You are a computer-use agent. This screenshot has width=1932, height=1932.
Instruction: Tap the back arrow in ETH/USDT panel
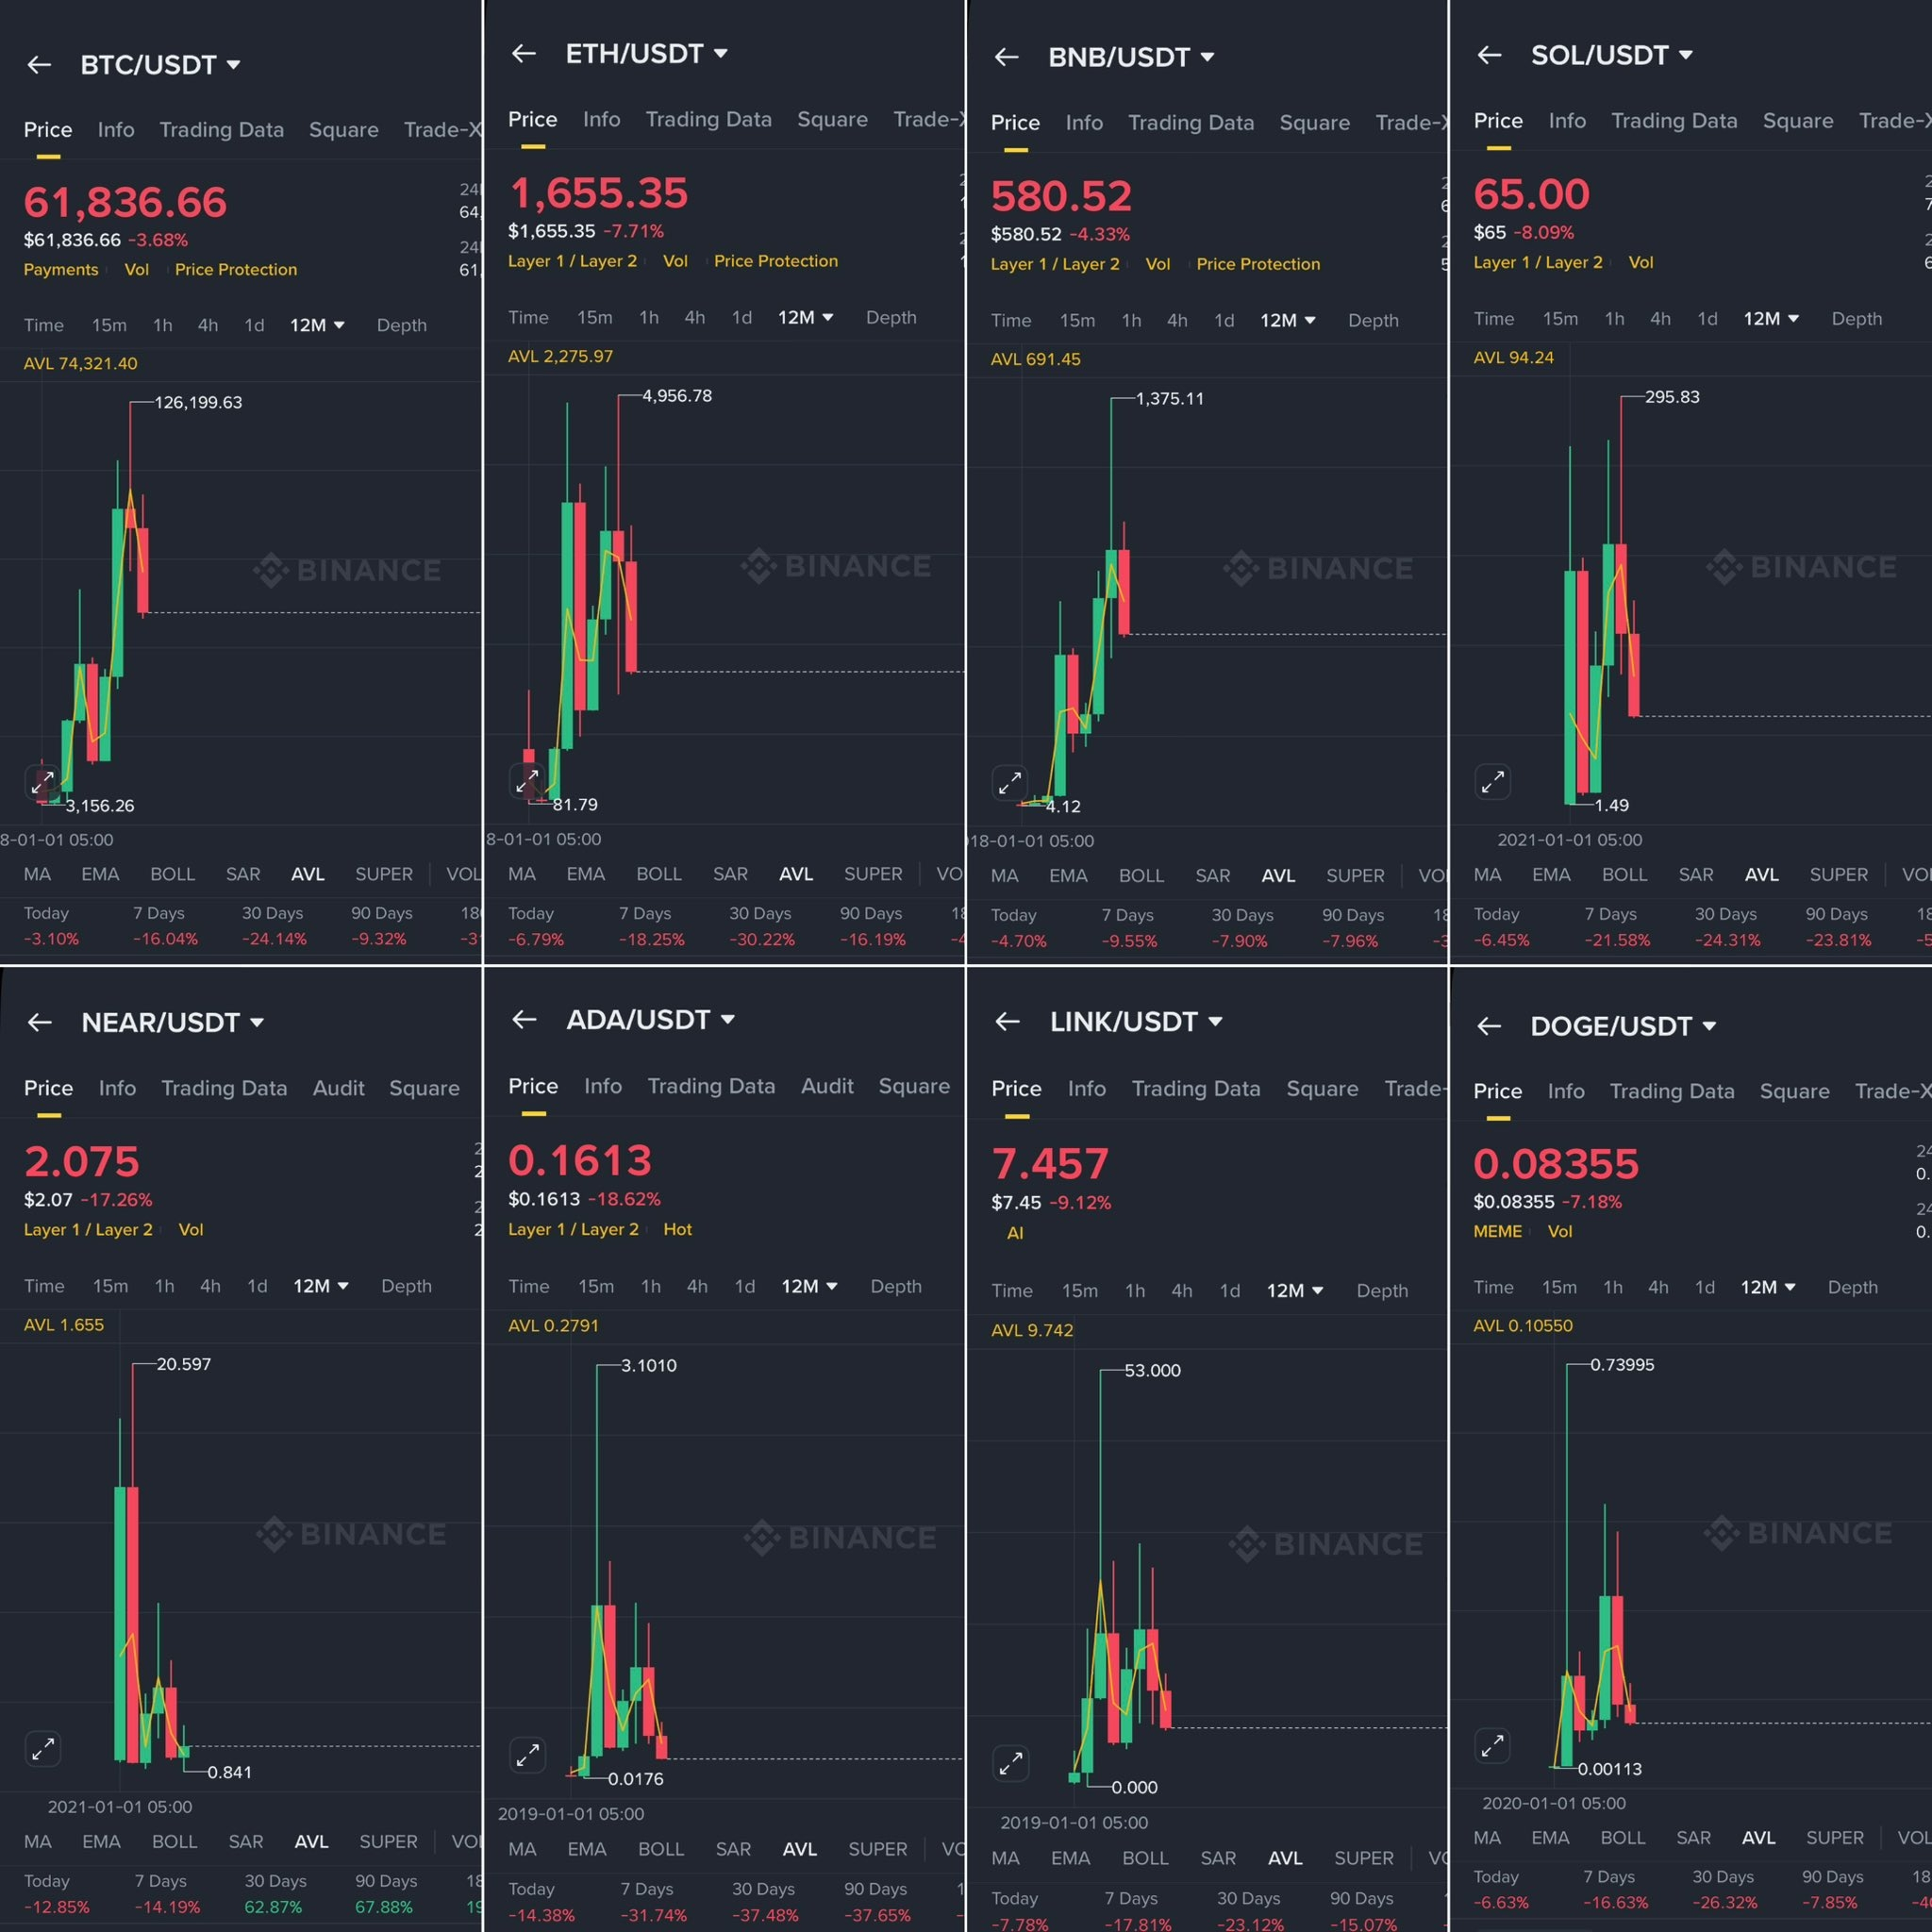tap(524, 53)
